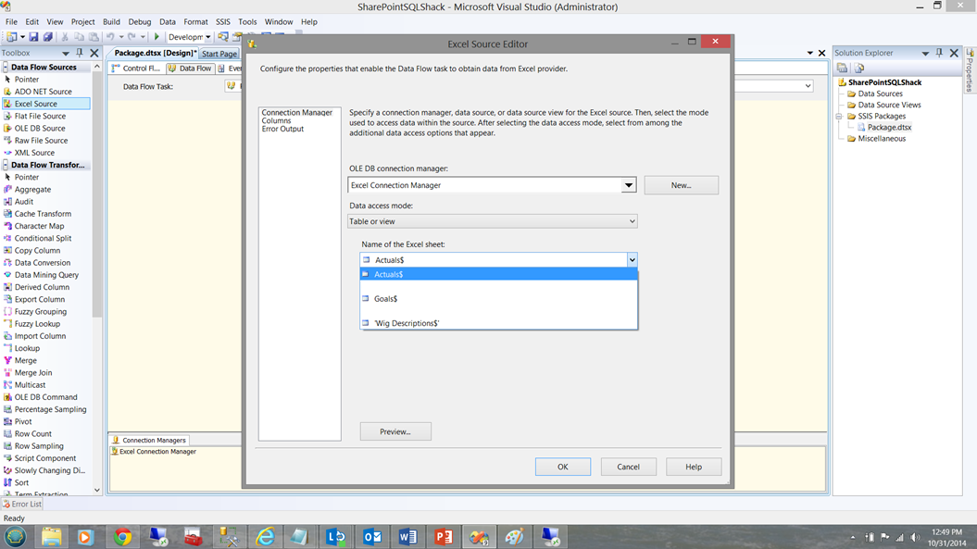The image size is (977, 549).
Task: Pin the Toolbox panel
Action: coord(79,53)
